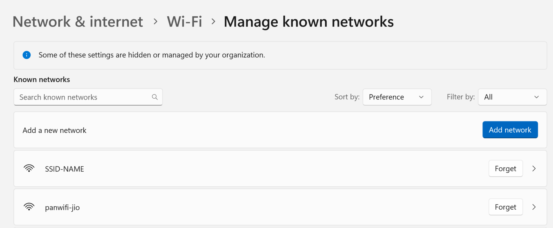Click the breadcrumb arrow after Wi-Fi

(x=213, y=21)
